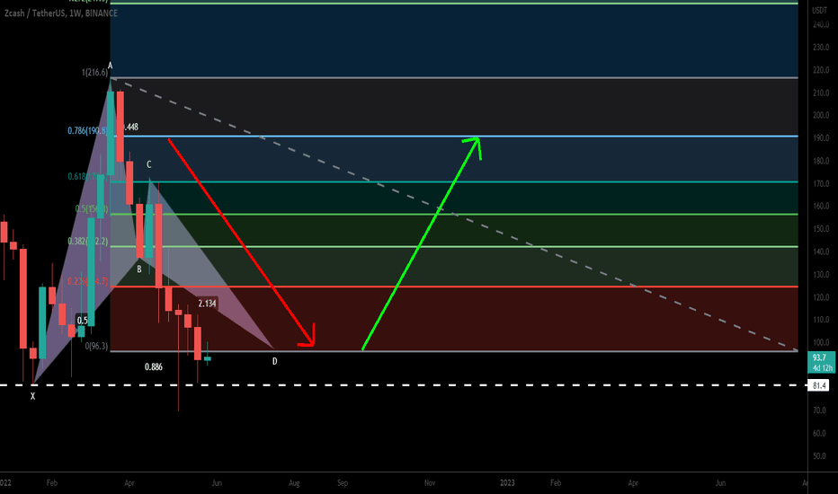Click the 190.0 price axis label
Viewport: 838px width, 494px height.
coord(821,137)
